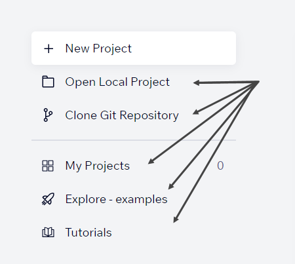
Task: Click the open book Tutorials icon
Action: coord(48,233)
